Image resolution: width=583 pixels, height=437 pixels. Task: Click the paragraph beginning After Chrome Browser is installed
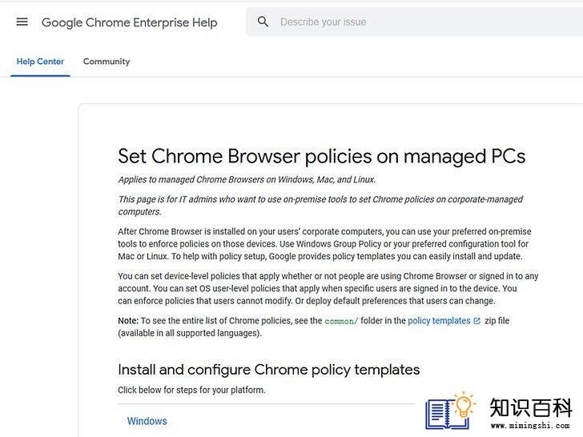tap(324, 244)
